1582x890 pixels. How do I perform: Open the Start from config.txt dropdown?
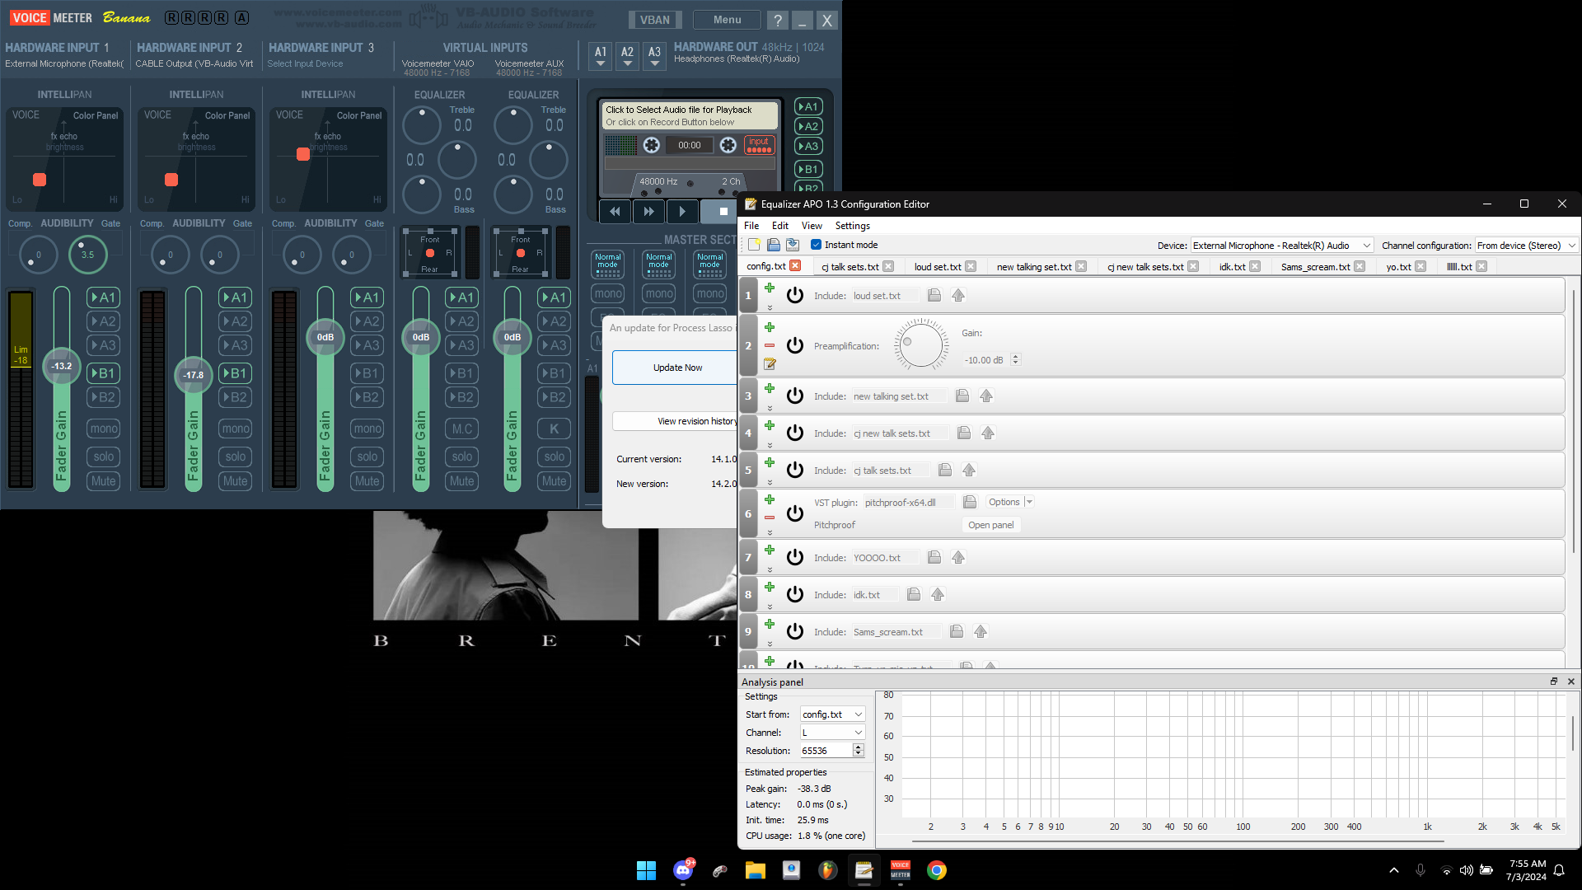tap(832, 714)
